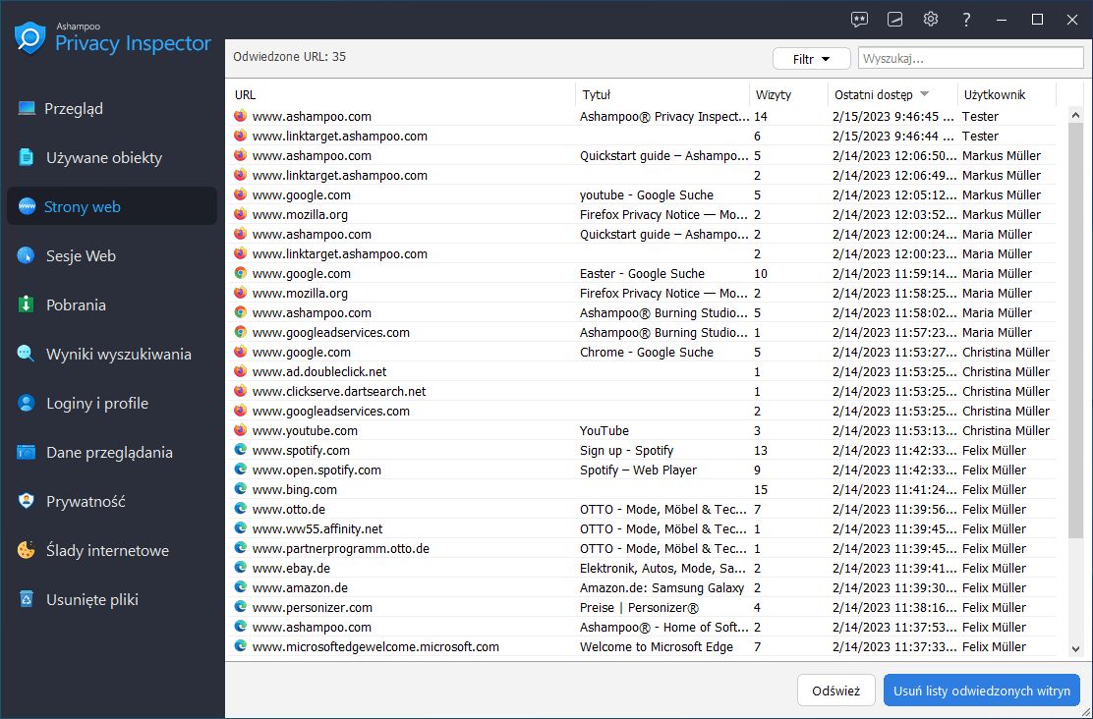Viewport: 1093px width, 719px height.
Task: Sort by Wizyty column header
Action: point(789,94)
